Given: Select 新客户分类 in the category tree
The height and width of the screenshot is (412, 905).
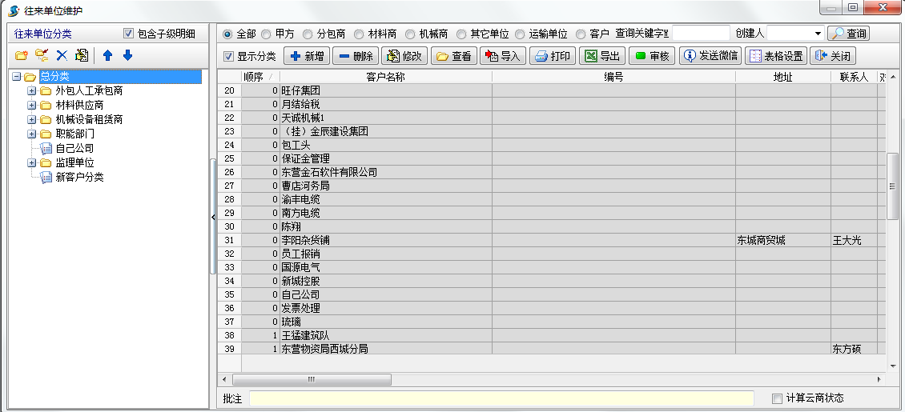Looking at the screenshot, I should 79,177.
